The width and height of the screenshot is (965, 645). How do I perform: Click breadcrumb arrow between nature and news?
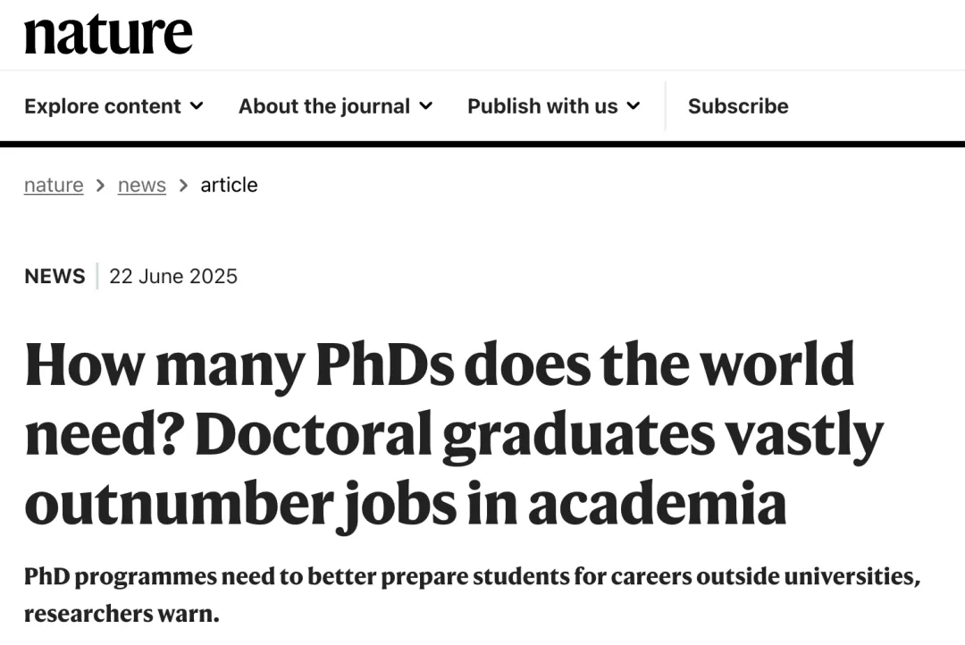100,185
